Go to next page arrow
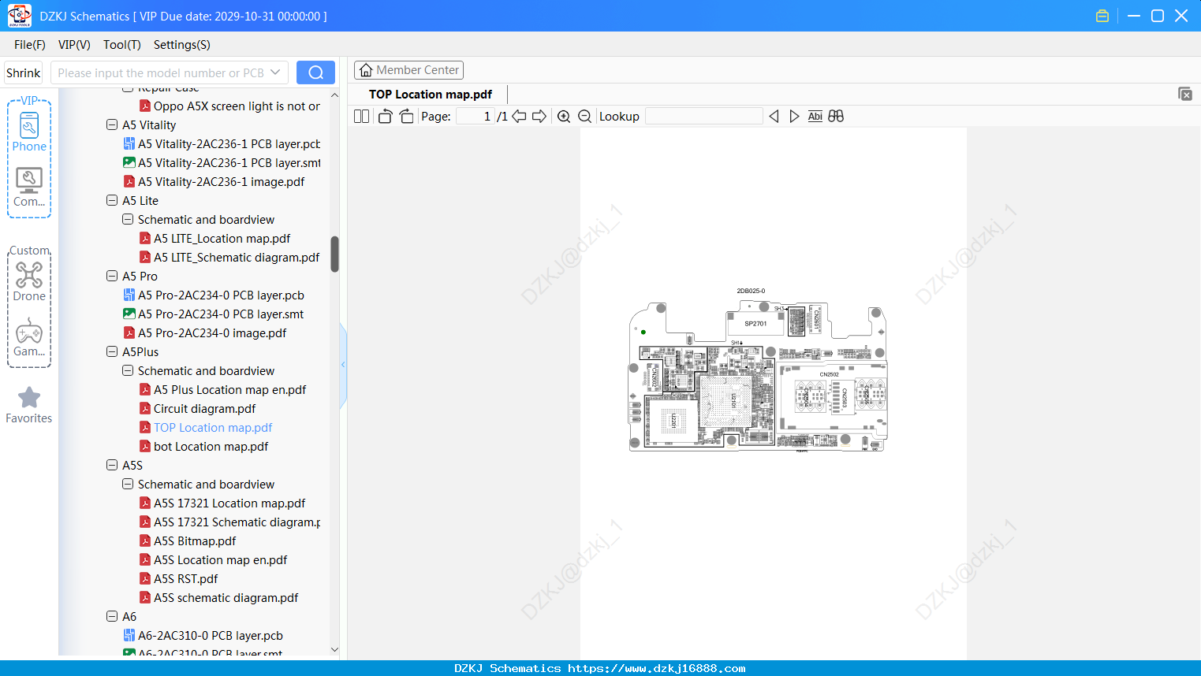Image resolution: width=1201 pixels, height=676 pixels. pos(539,117)
